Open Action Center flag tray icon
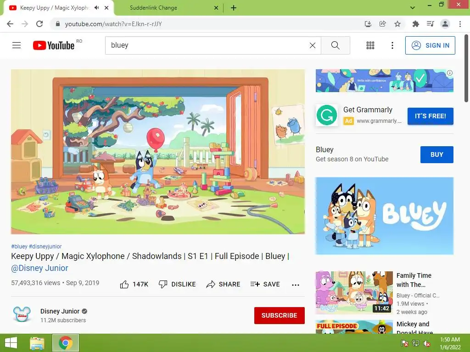470x352 pixels. [405, 343]
